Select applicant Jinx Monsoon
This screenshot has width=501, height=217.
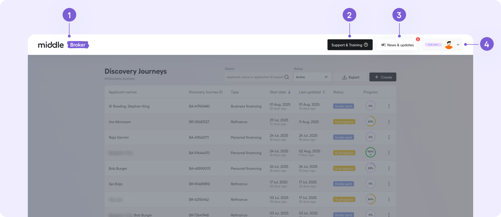pos(120,122)
